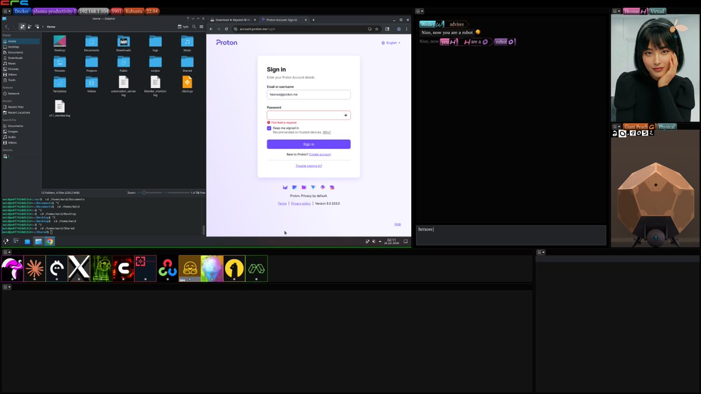Open Dolphin's hamburger menu
The image size is (701, 394).
(202, 26)
